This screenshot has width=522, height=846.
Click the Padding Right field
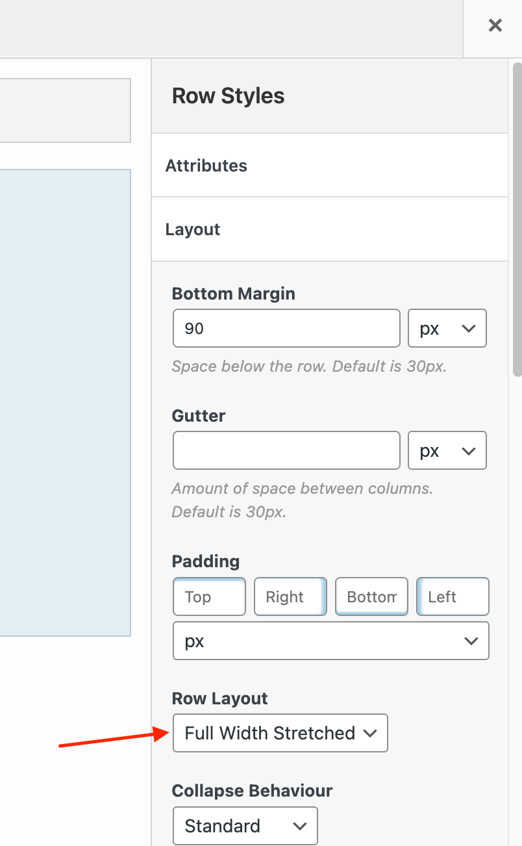[290, 596]
